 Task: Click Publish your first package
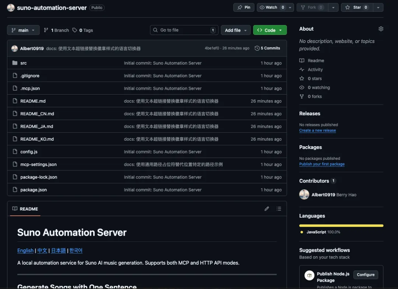(322, 164)
